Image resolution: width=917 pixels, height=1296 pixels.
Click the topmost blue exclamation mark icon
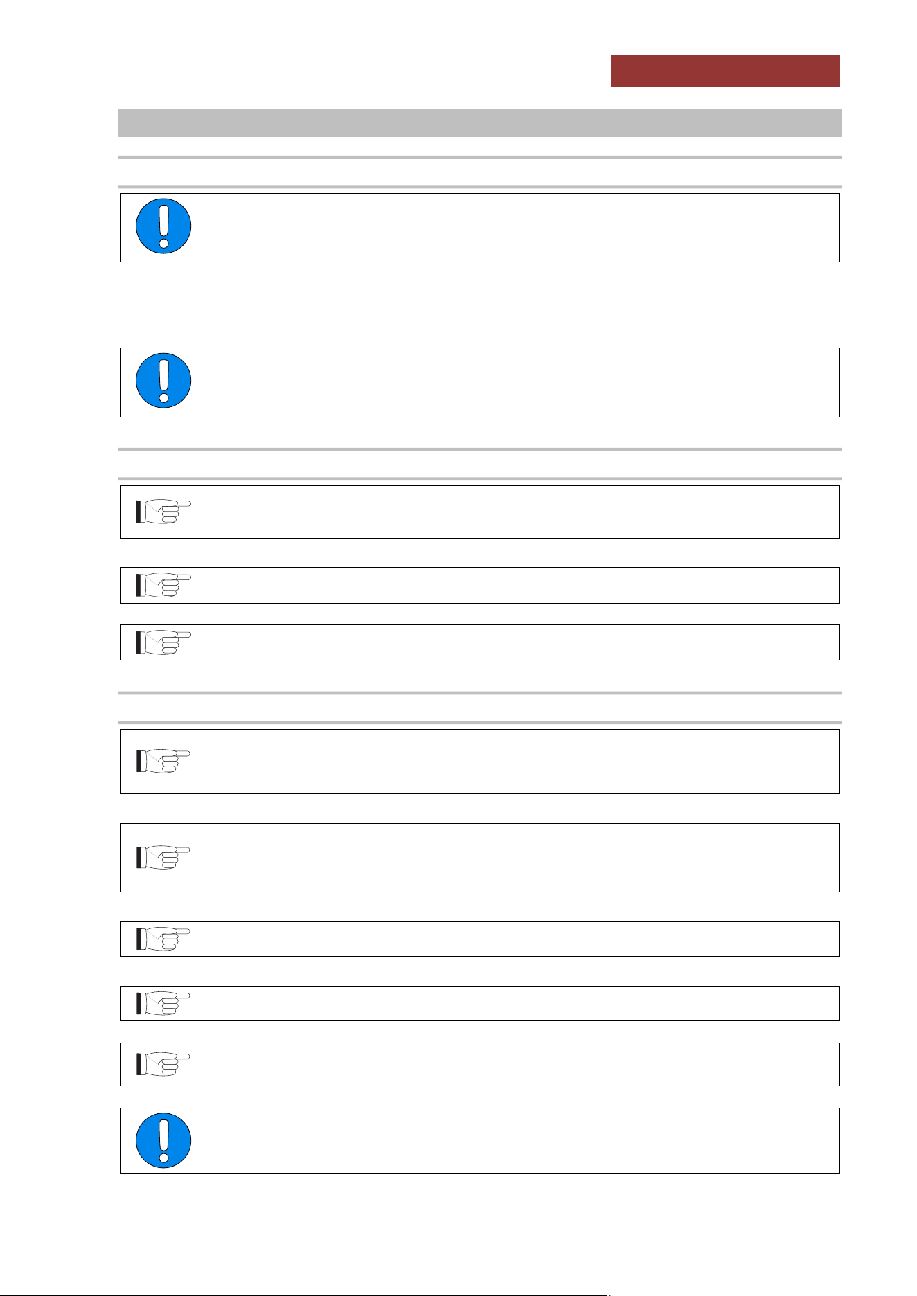point(163,226)
